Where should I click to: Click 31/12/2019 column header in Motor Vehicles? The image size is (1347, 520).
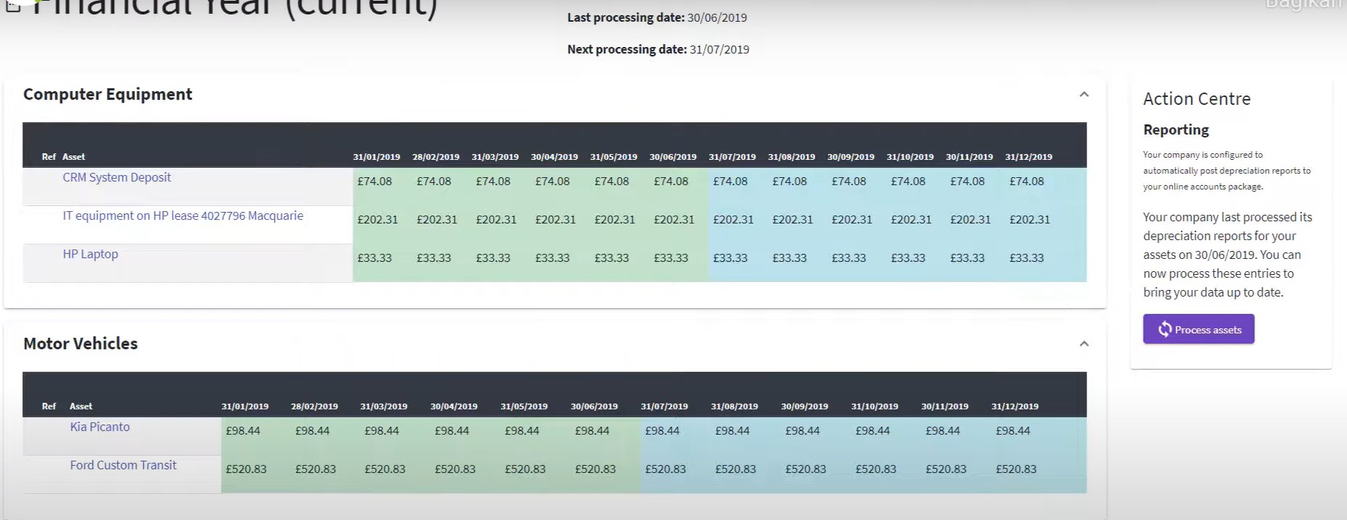pos(1014,406)
